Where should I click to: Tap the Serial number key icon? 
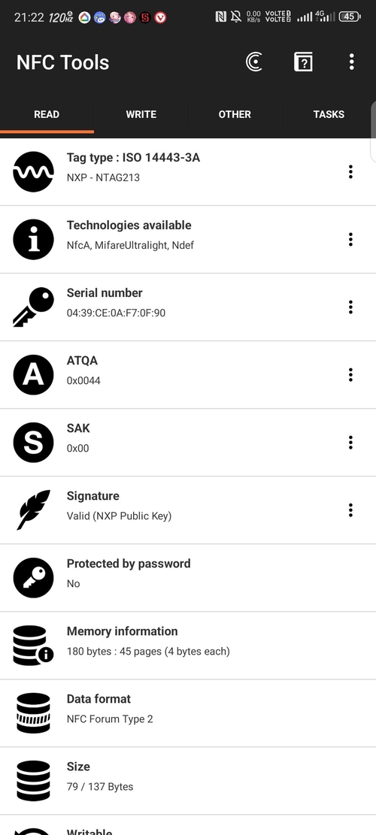(x=34, y=307)
